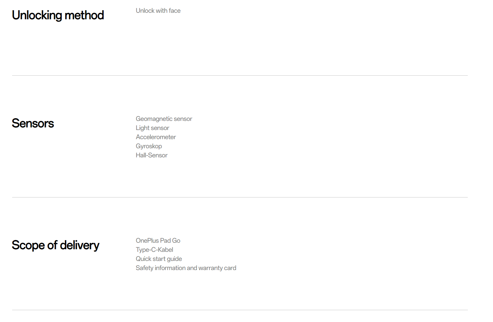The height and width of the screenshot is (322, 493).
Task: Click the Unlocking method heading
Action: point(58,15)
